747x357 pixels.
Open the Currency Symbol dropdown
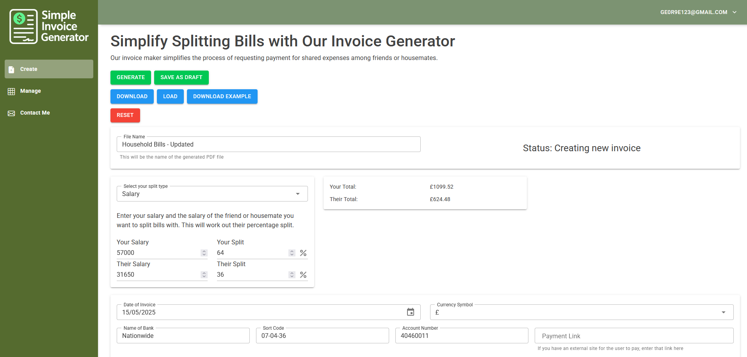point(722,312)
